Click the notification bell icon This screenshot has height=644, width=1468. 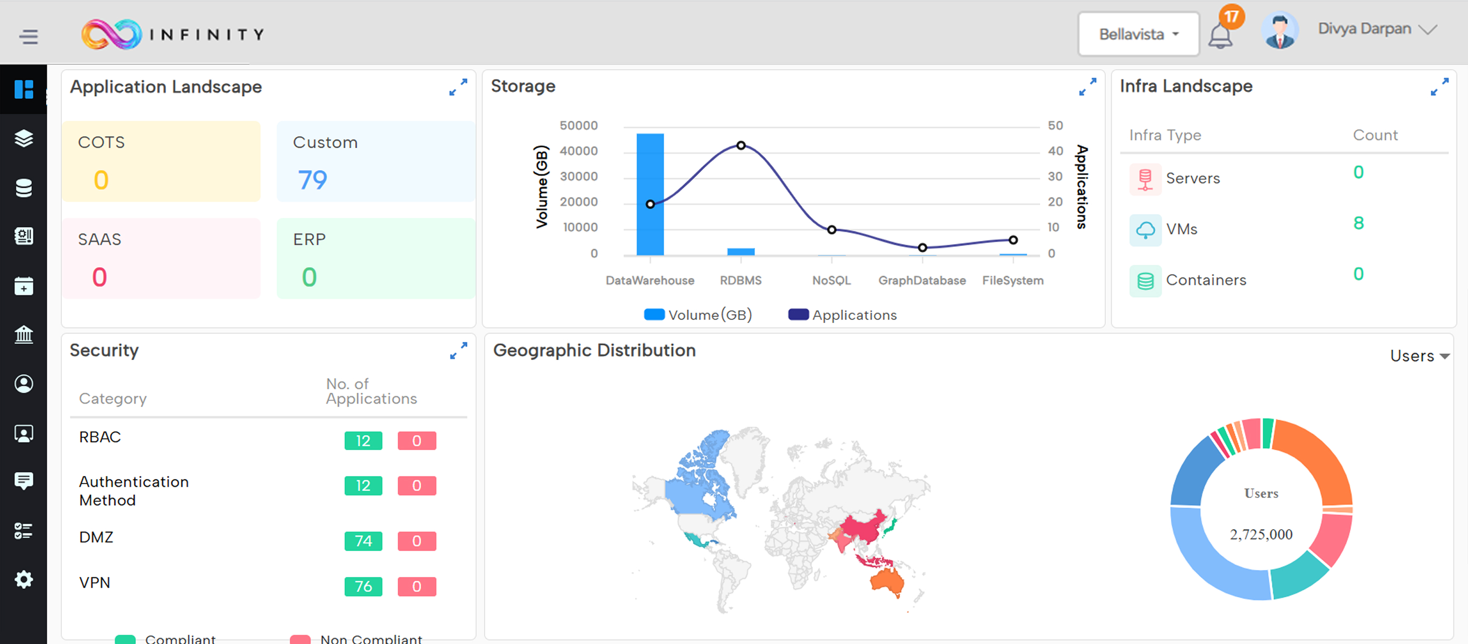click(1220, 36)
